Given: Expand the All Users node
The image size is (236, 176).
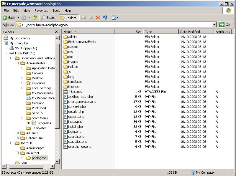Looking at the screenshot, I should click(x=17, y=133).
